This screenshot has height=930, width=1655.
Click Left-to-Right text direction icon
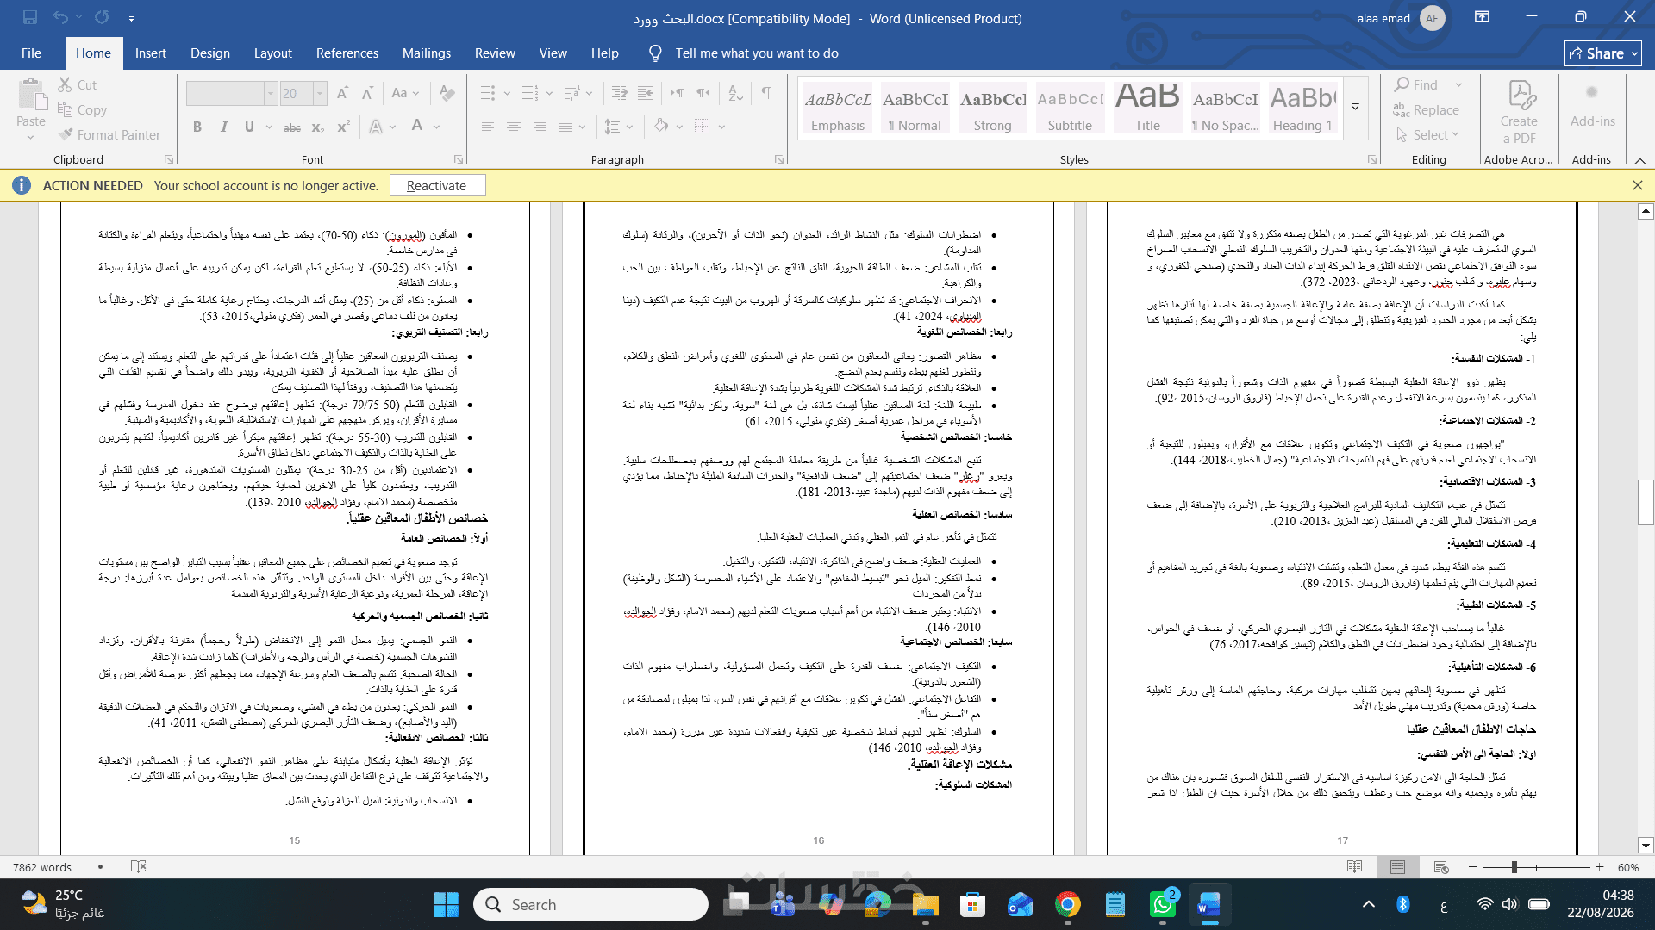point(677,93)
